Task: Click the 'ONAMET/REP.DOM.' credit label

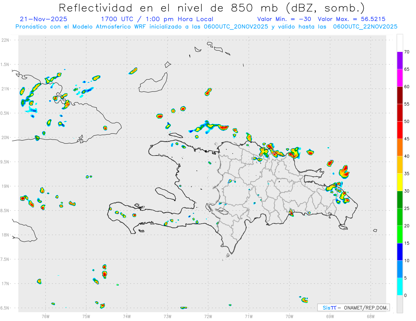Action: click(x=365, y=307)
